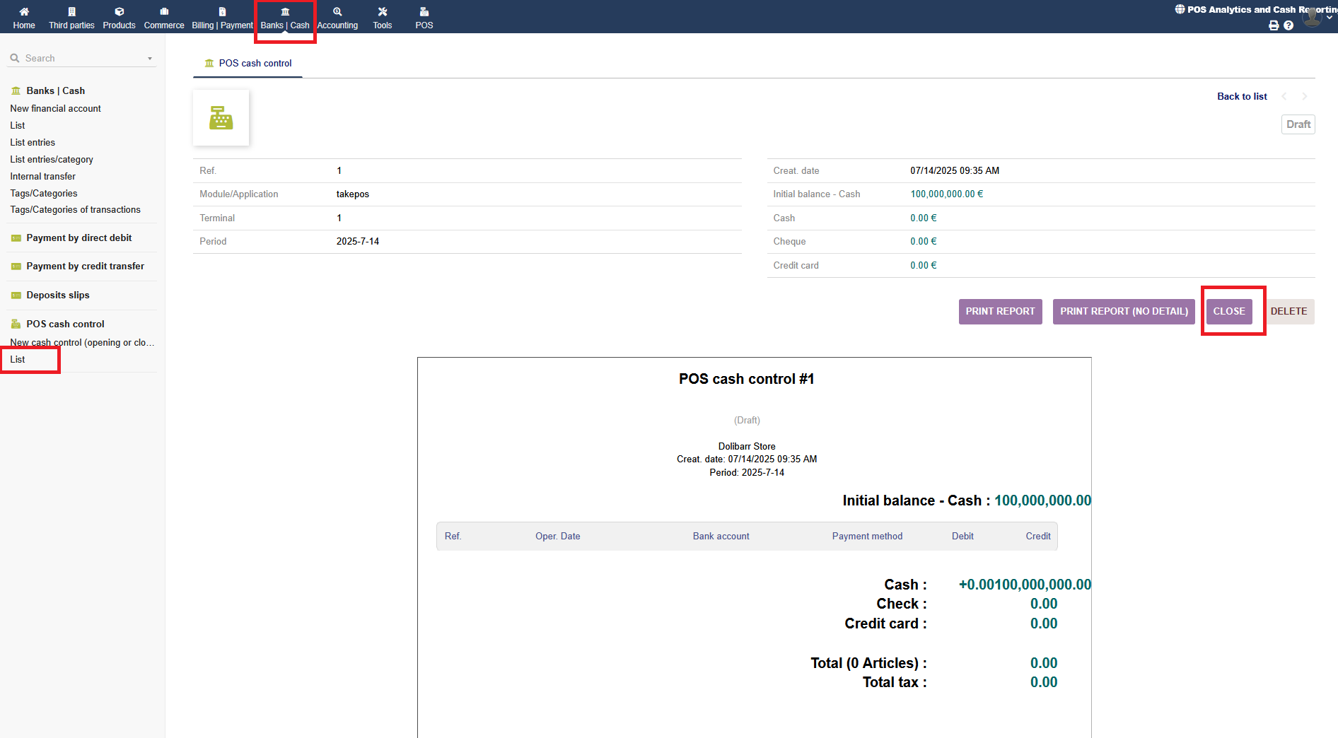Open New financial account in sidebar
Image resolution: width=1338 pixels, height=738 pixels.
(x=55, y=109)
